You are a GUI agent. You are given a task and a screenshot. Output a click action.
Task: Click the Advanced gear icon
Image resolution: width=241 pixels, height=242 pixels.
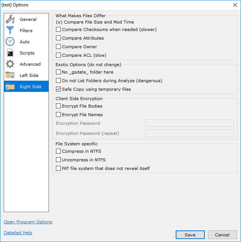[10, 64]
